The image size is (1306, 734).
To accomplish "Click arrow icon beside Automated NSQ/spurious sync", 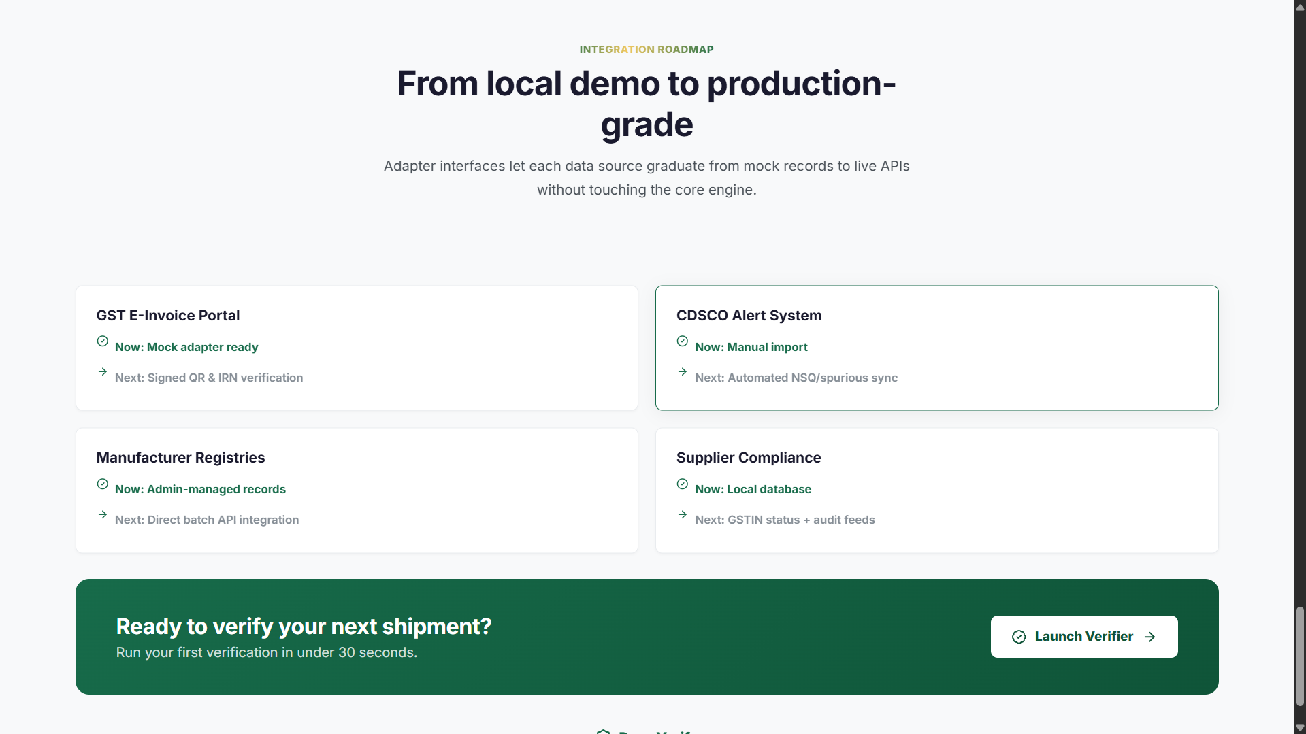I will click(683, 371).
